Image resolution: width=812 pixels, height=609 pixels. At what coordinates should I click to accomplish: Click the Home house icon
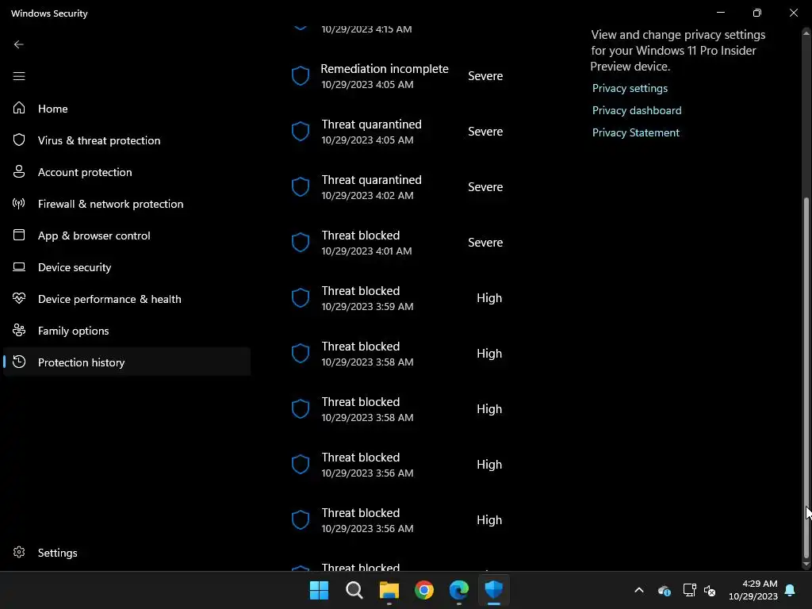click(x=19, y=108)
